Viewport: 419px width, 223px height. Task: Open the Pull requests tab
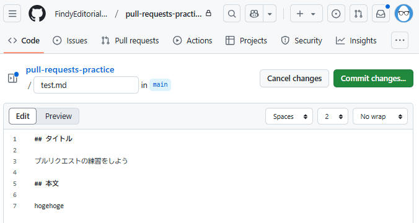tap(130, 41)
